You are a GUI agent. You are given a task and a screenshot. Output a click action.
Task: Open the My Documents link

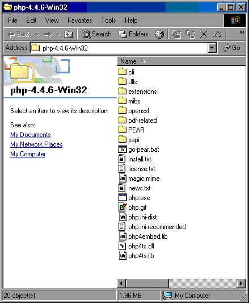pyautogui.click(x=31, y=135)
